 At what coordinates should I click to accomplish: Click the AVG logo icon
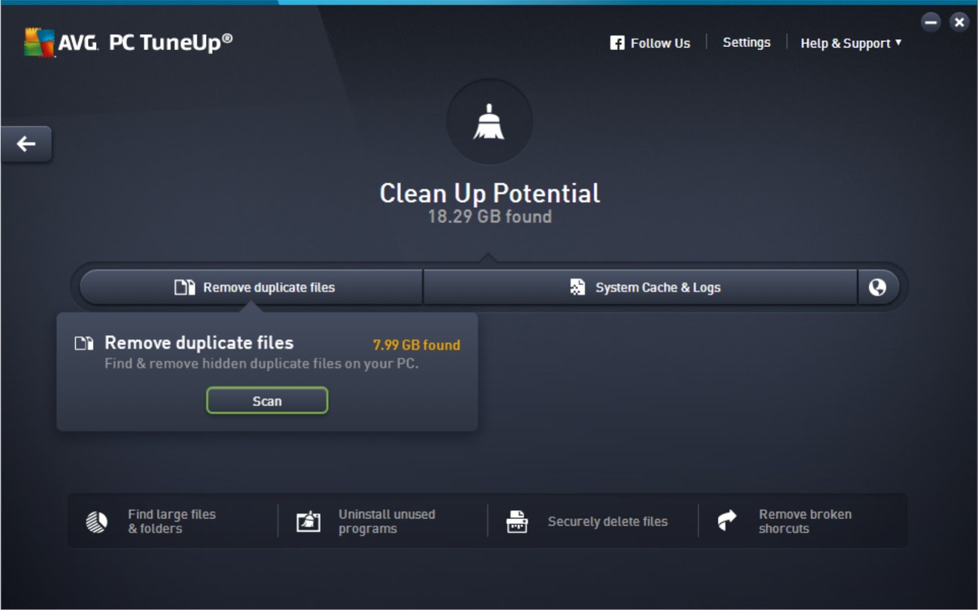click(x=39, y=42)
